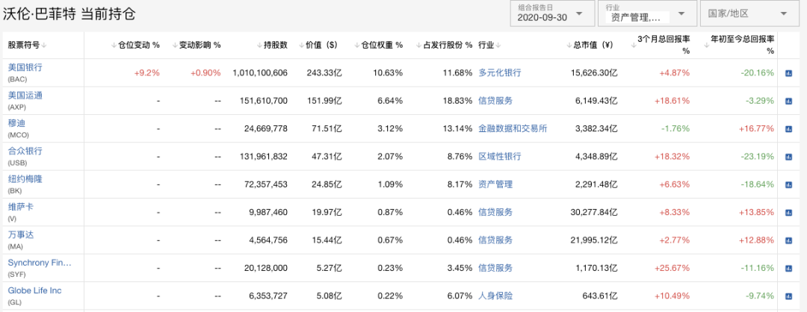Viewport: 807px width, 312px height.
Task: Sort by 变动影响 % column
Action: point(197,45)
